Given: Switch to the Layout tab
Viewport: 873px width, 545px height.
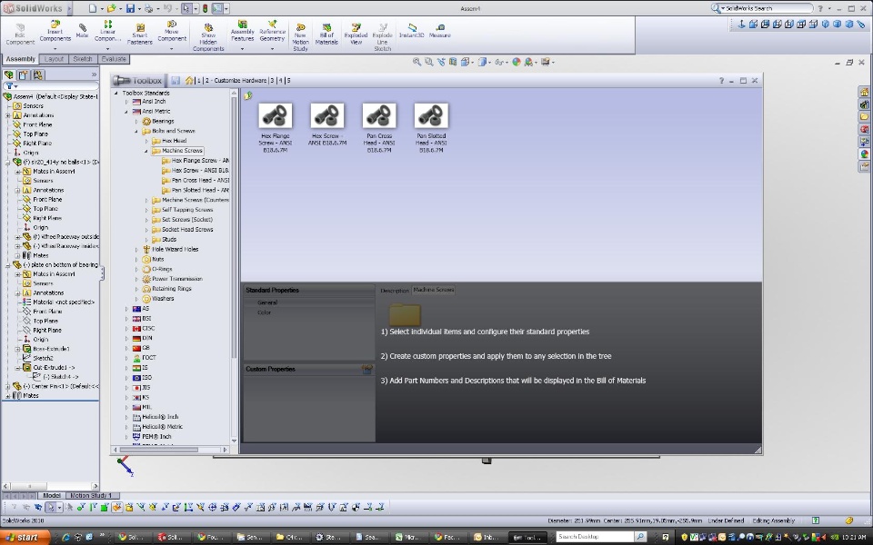Looking at the screenshot, I should (x=54, y=59).
